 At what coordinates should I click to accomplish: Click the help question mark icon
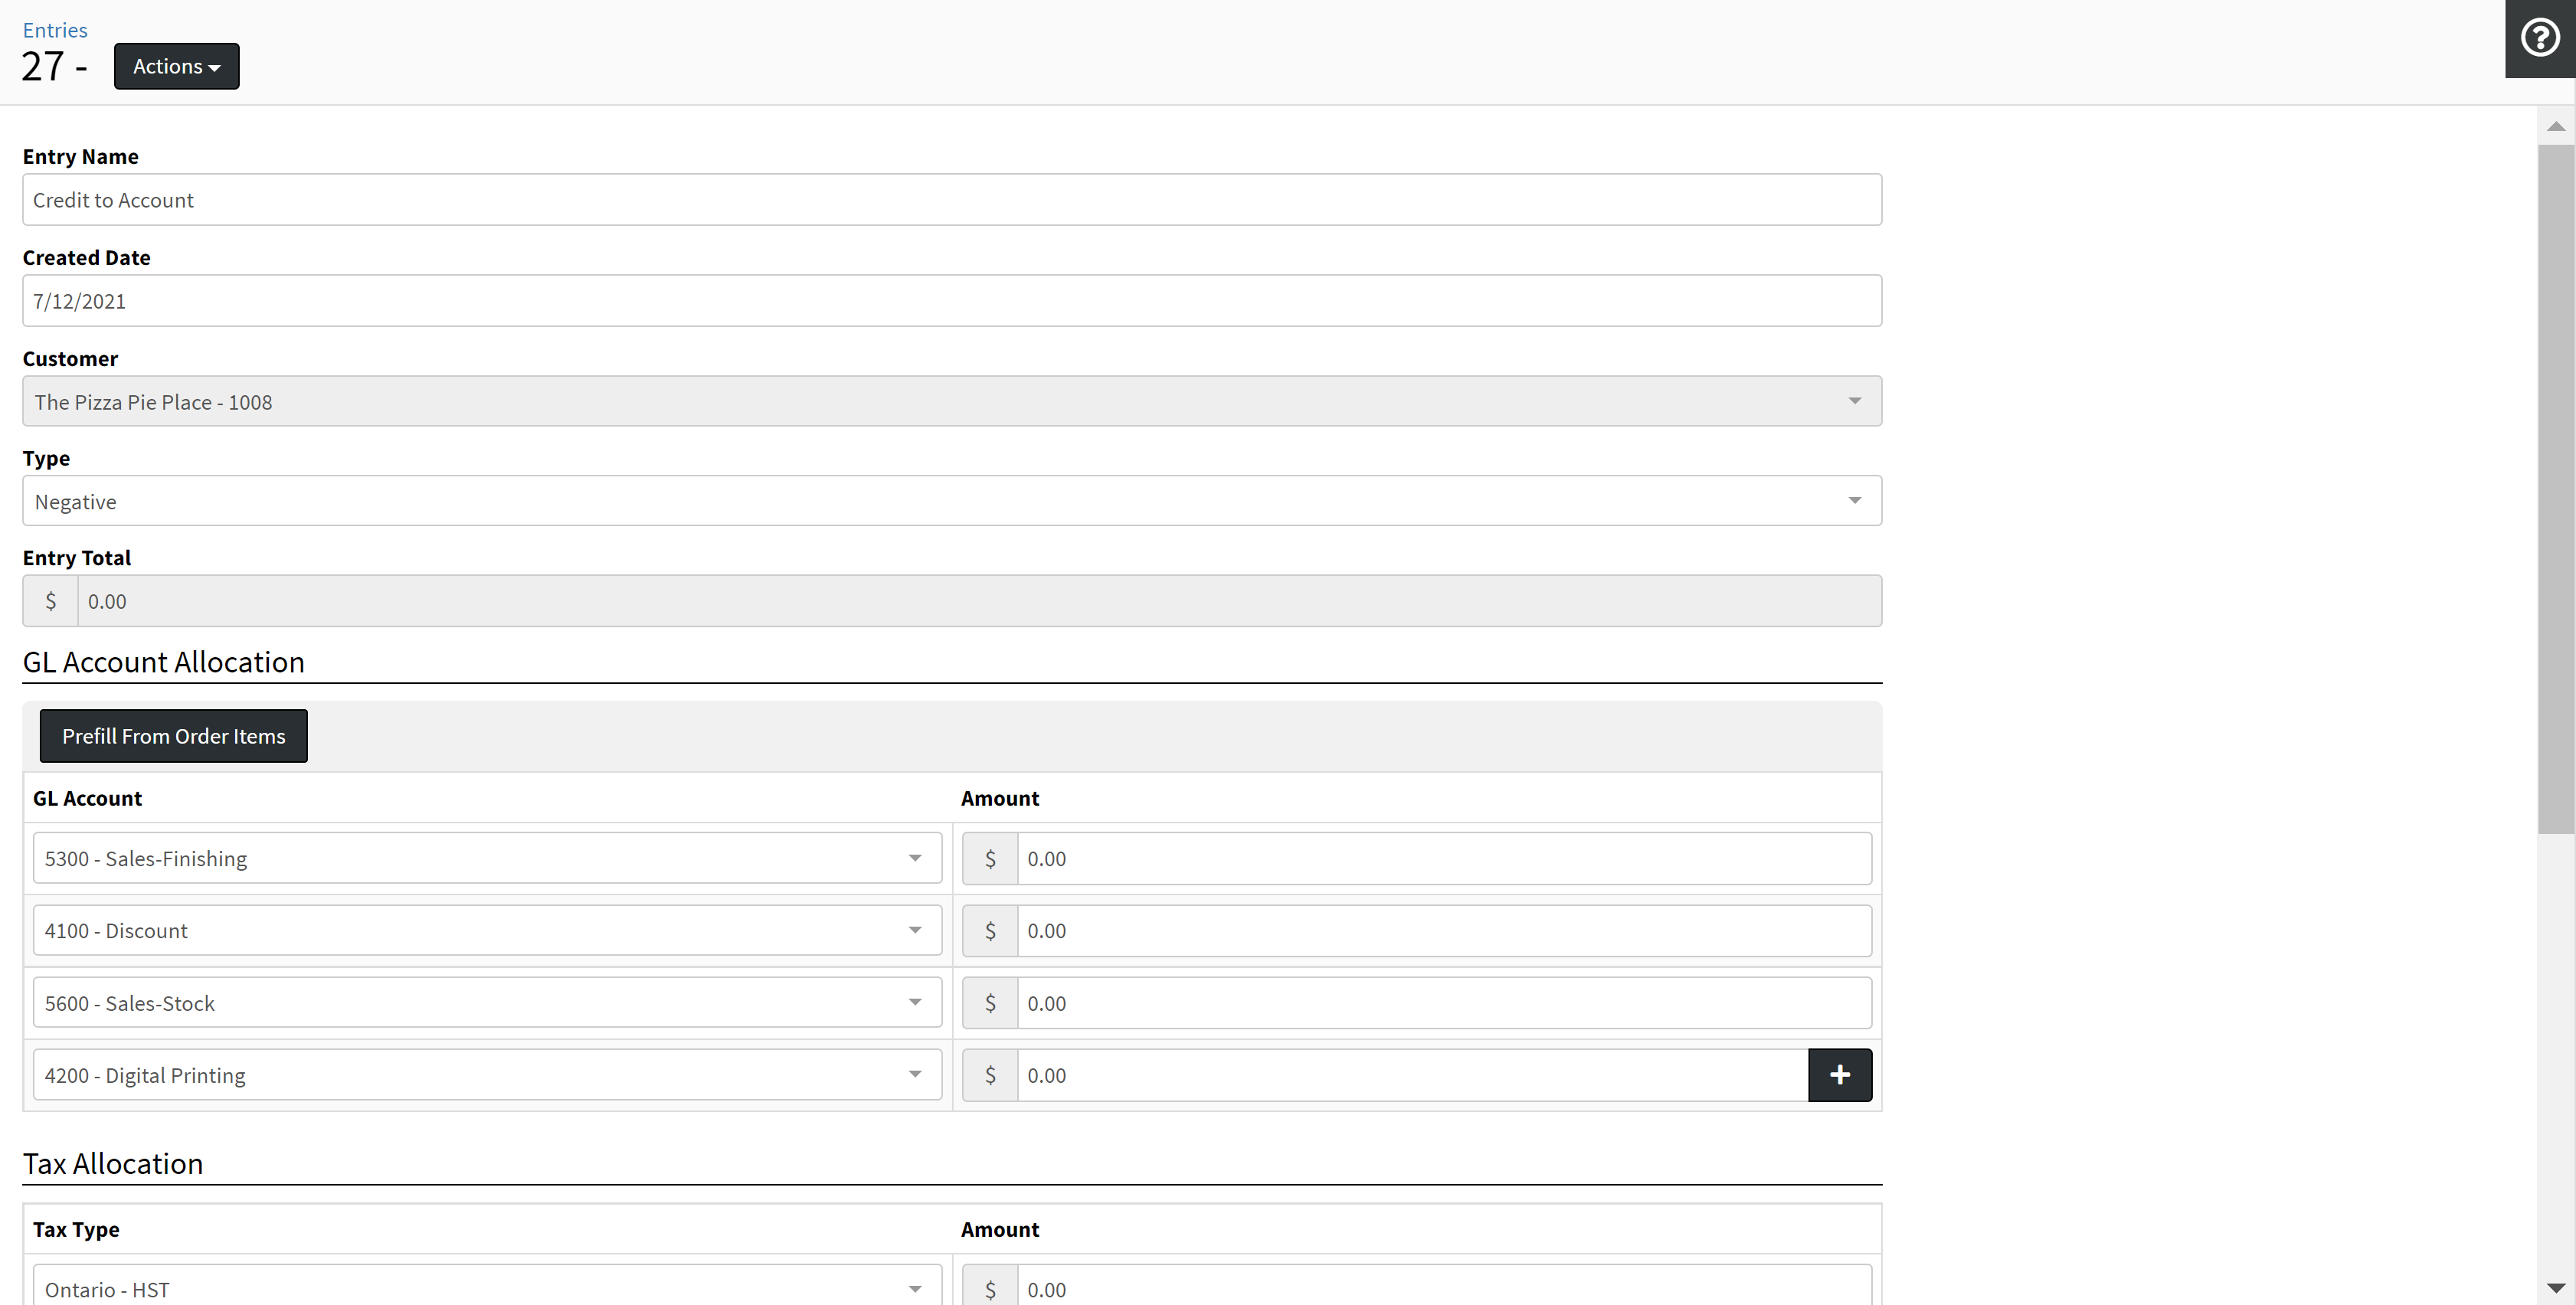pyautogui.click(x=2539, y=38)
